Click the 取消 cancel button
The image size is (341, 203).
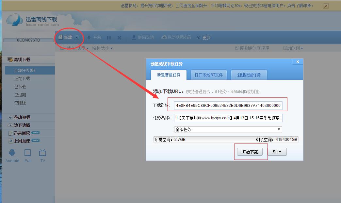[277, 152]
